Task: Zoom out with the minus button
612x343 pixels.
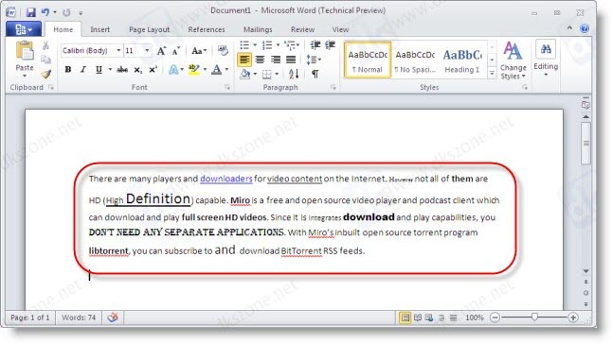Action: click(495, 317)
